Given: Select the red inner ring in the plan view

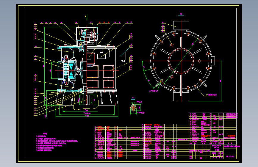Looking at the screenshot, I should point(181,61).
